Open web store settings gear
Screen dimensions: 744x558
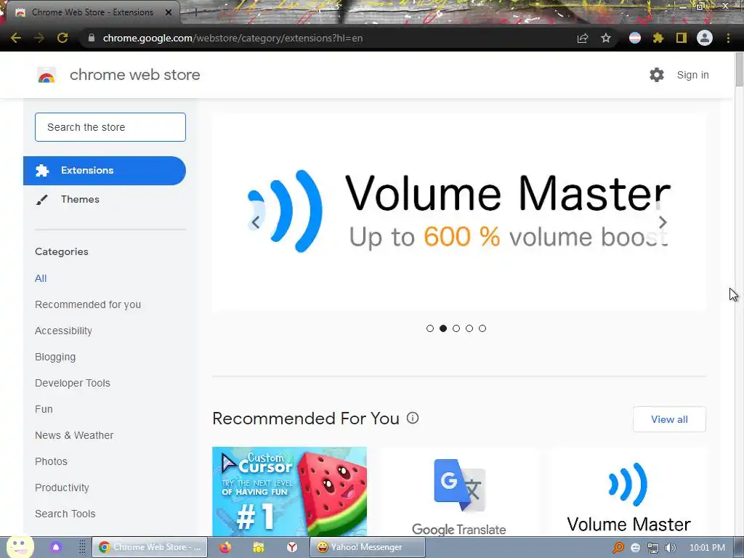point(657,75)
